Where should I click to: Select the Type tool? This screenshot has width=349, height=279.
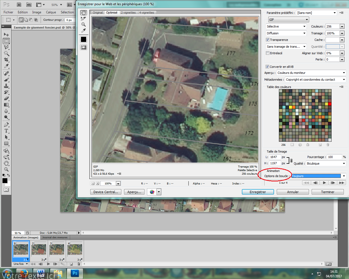click(6, 131)
